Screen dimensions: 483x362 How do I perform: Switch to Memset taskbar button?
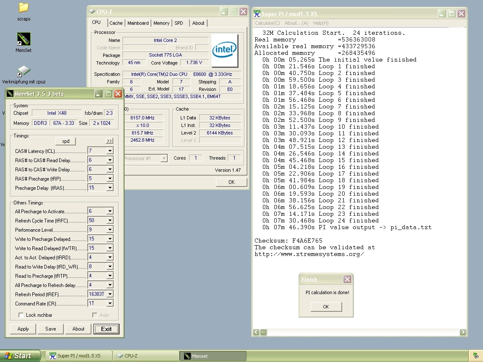[x=213, y=356]
